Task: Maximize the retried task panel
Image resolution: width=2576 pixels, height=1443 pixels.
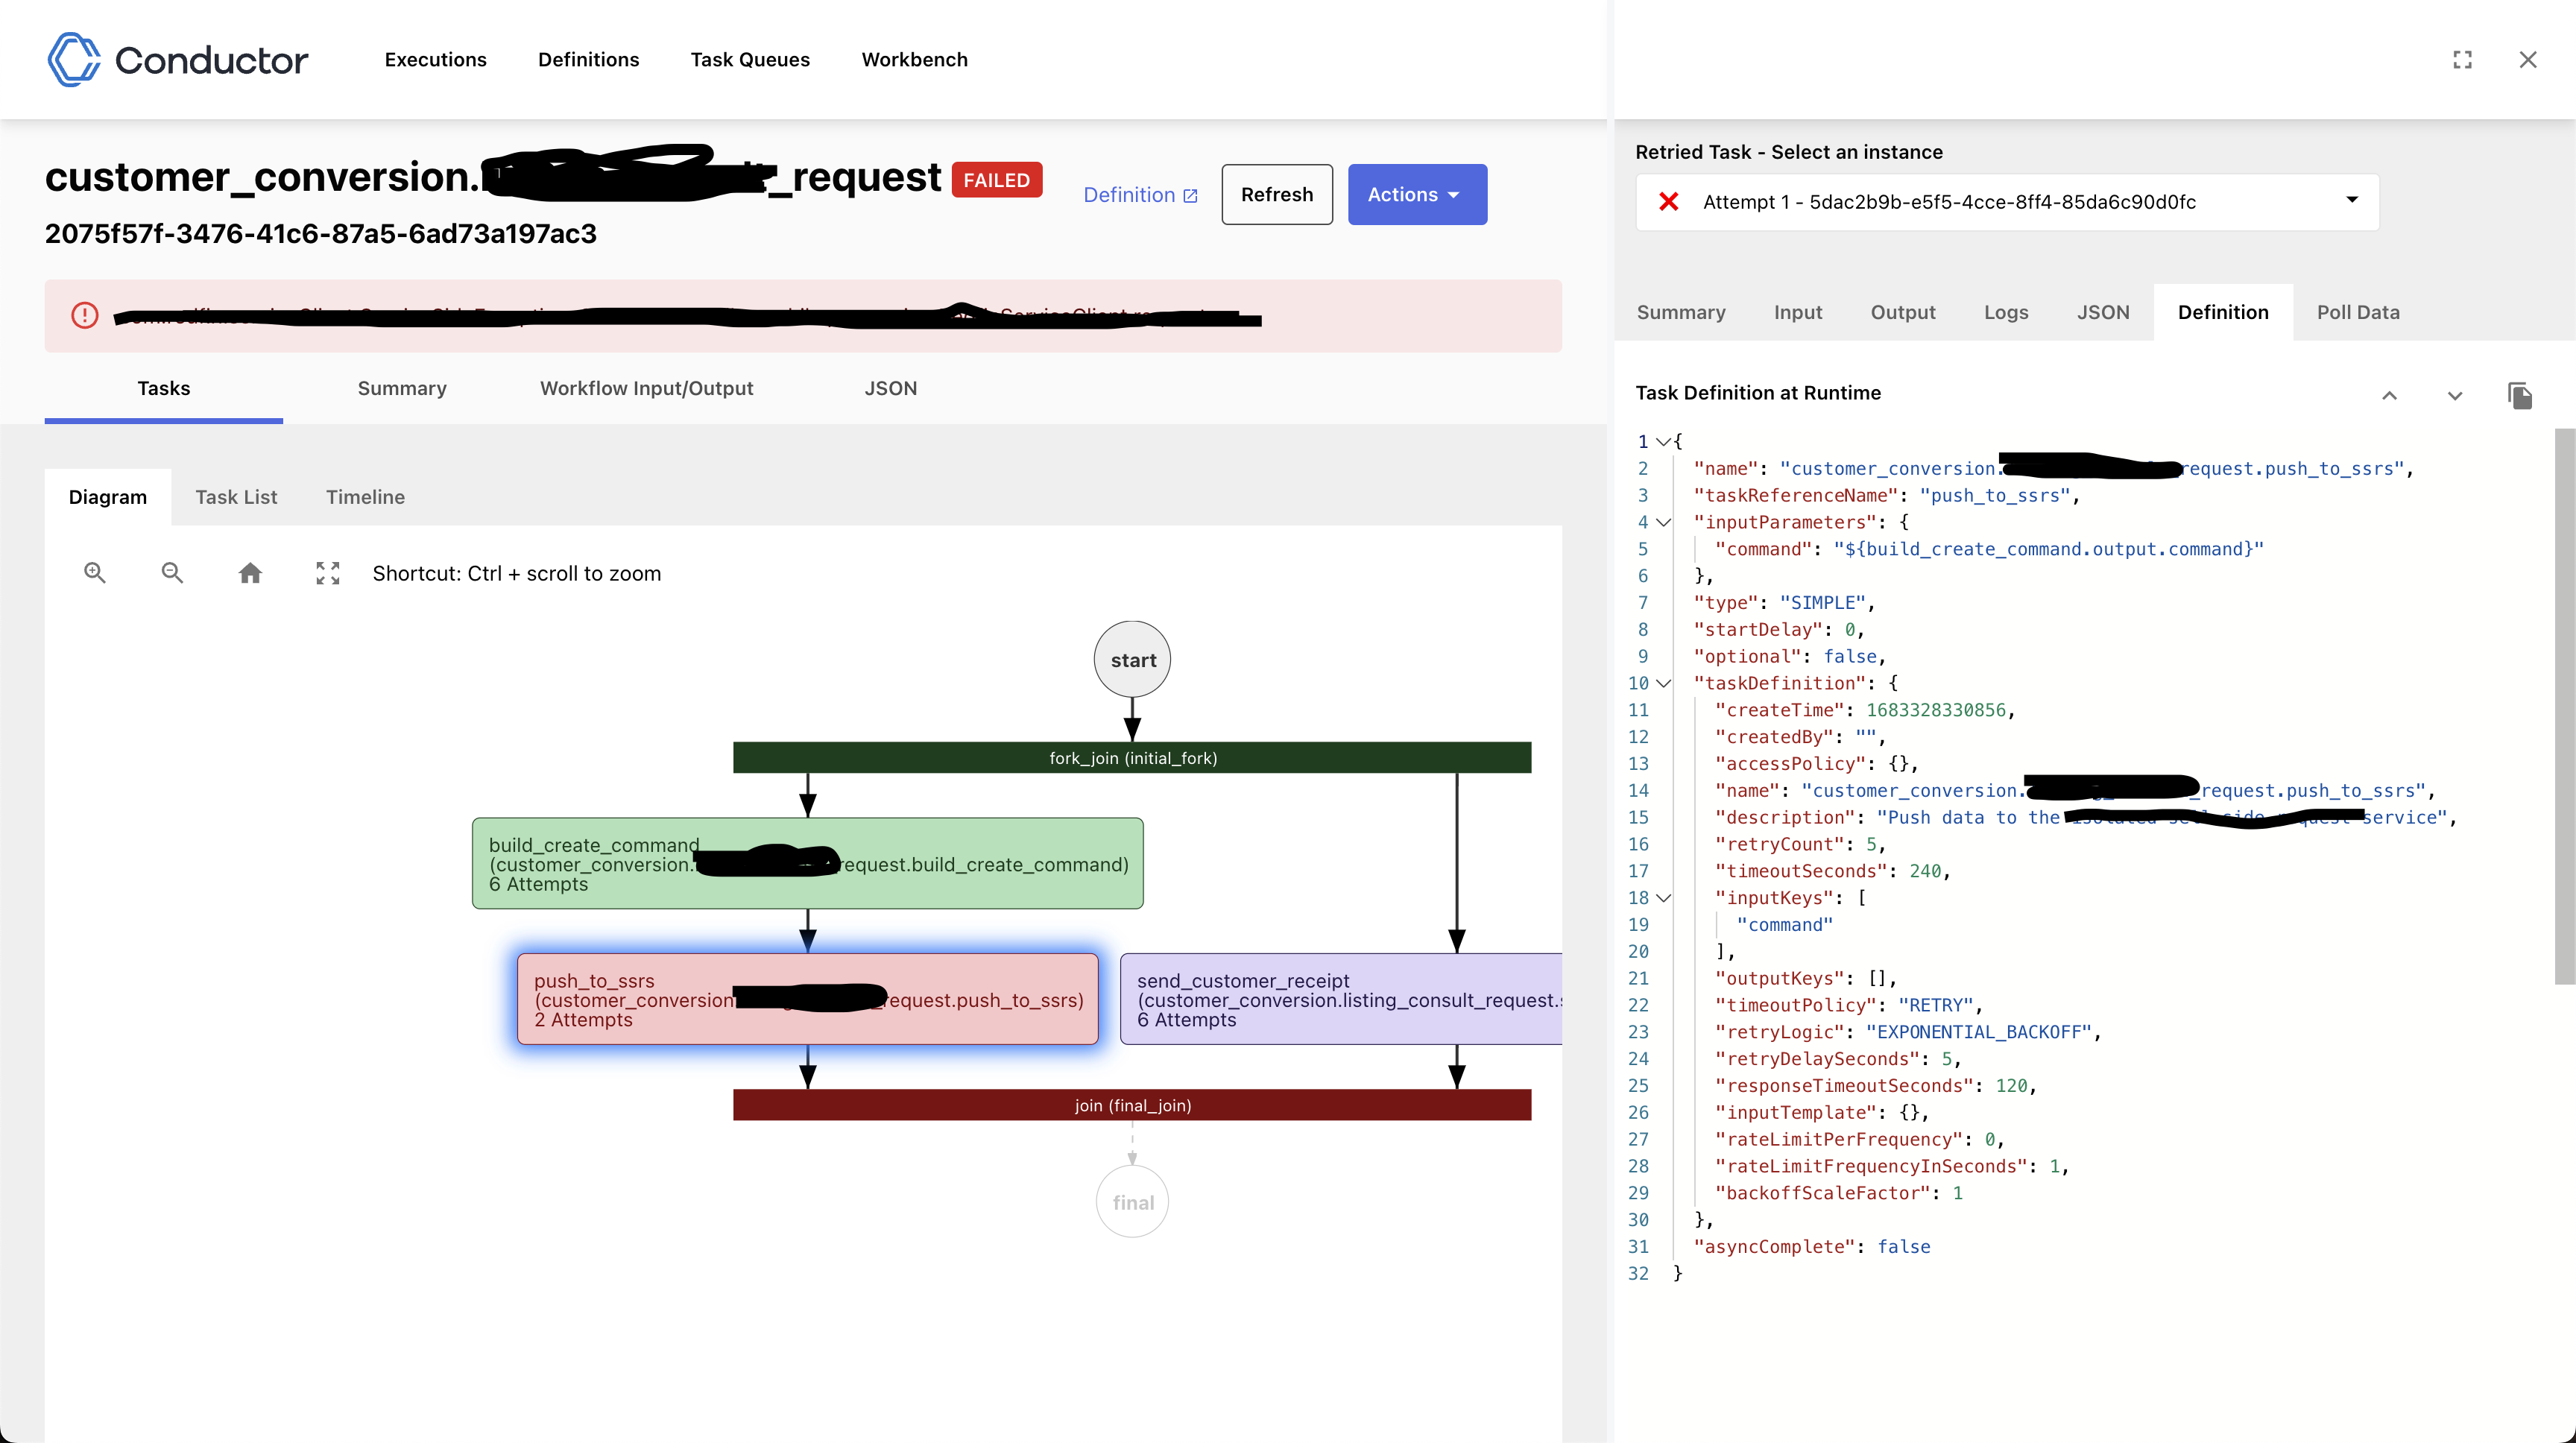Action: [x=2463, y=59]
